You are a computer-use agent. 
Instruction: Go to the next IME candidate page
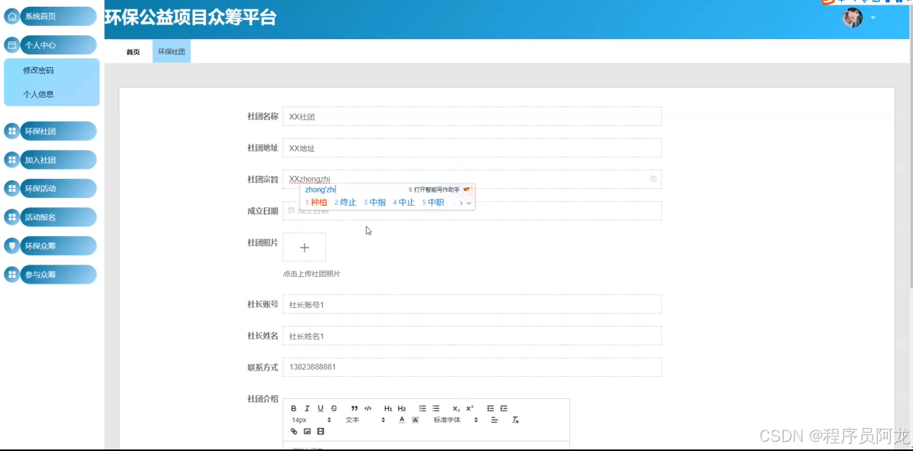(x=461, y=203)
